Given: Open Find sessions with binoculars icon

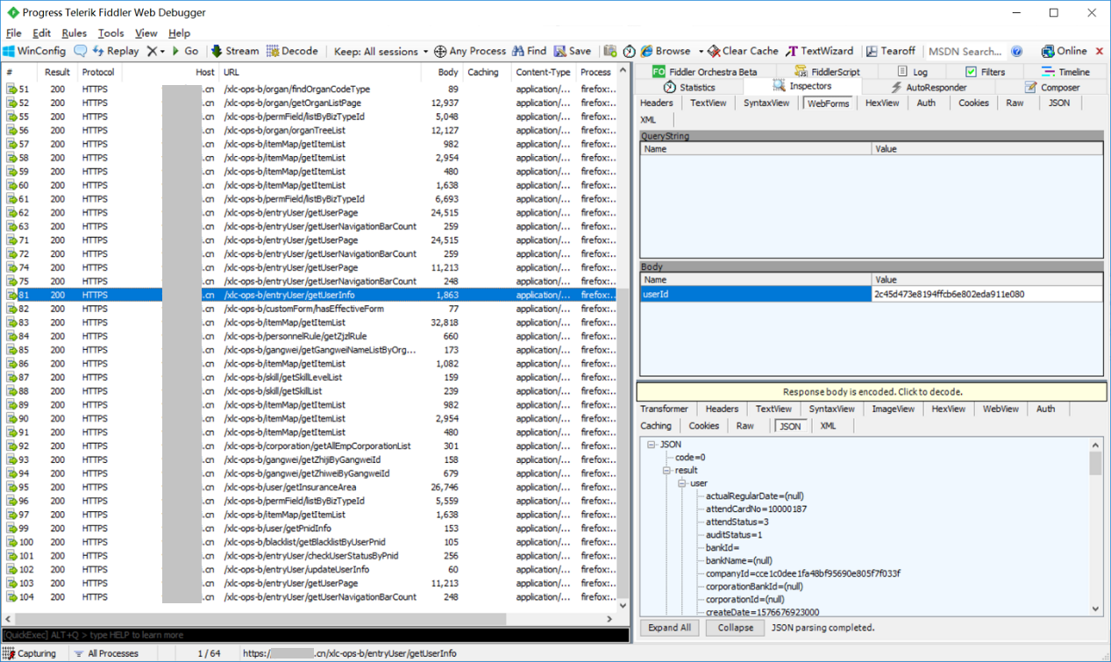Looking at the screenshot, I should pyautogui.click(x=530, y=51).
